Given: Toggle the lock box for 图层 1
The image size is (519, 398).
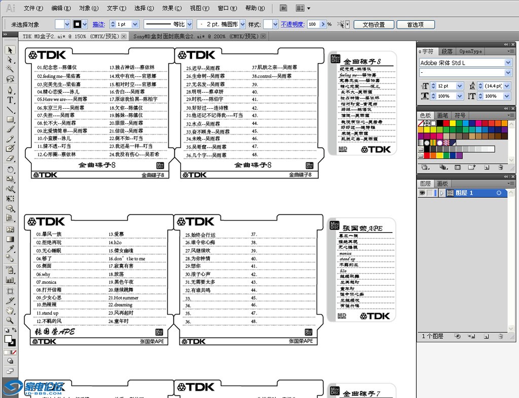Looking at the screenshot, I should coord(430,193).
